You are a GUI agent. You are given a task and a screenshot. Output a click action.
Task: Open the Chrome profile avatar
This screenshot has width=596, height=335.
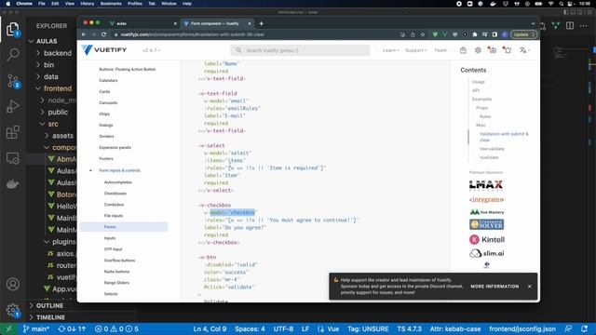click(505, 34)
